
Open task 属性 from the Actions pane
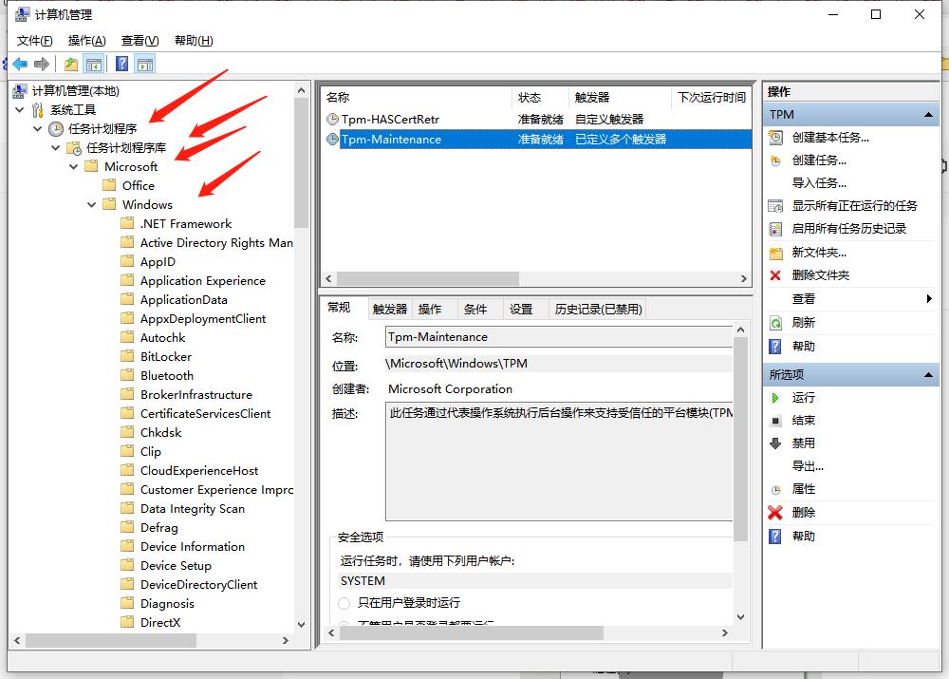[806, 489]
